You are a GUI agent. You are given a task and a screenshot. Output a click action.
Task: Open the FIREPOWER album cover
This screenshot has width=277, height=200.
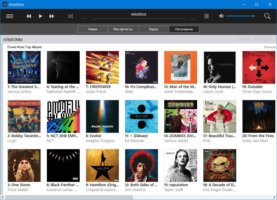pyautogui.click(x=103, y=67)
